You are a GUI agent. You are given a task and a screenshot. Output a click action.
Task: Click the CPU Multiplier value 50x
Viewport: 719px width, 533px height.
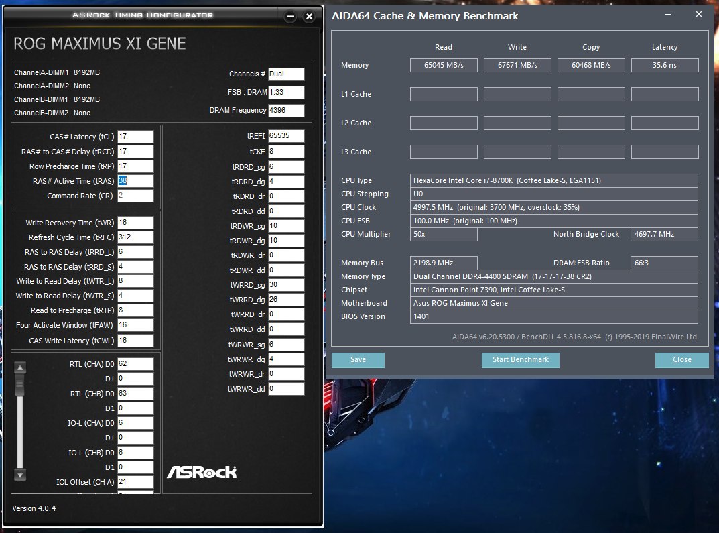coord(444,234)
